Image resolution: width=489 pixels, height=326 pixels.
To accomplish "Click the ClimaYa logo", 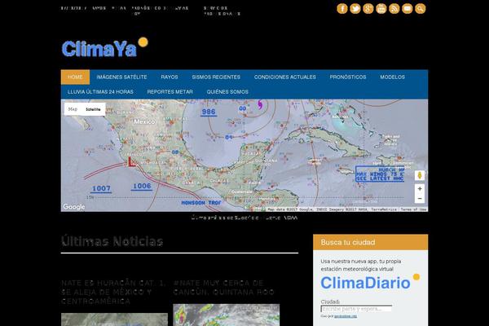I will click(105, 47).
